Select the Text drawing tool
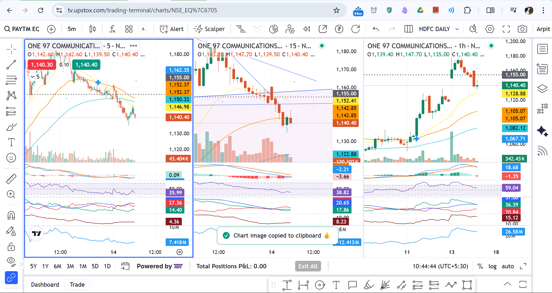552x293 pixels. 11,142
